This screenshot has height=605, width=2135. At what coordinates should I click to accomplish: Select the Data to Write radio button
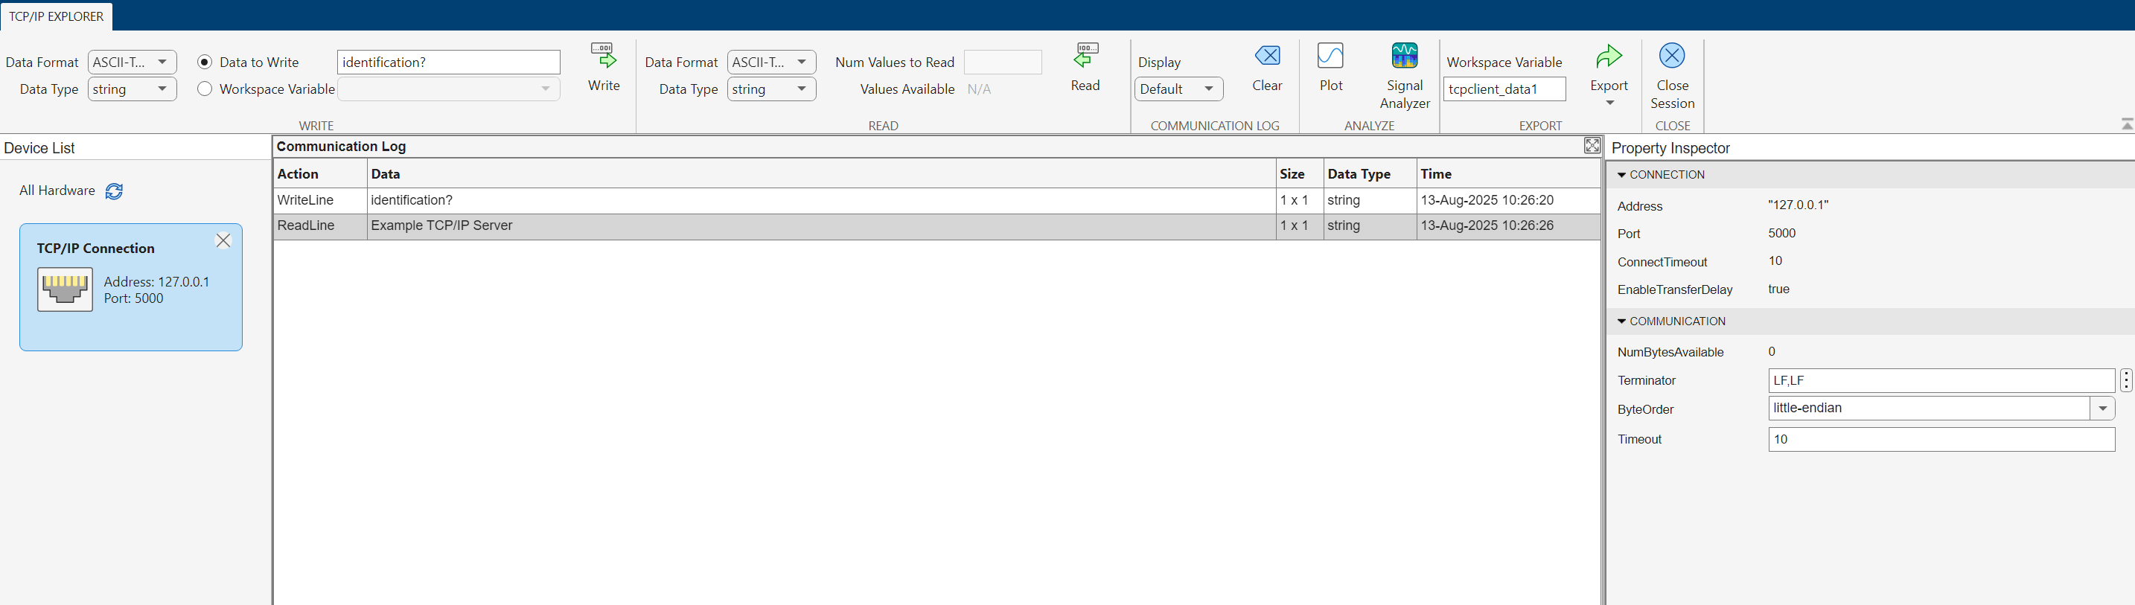point(205,63)
